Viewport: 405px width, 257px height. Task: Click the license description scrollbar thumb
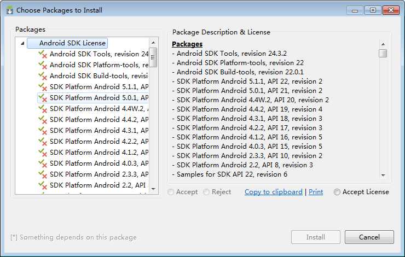(x=383, y=54)
